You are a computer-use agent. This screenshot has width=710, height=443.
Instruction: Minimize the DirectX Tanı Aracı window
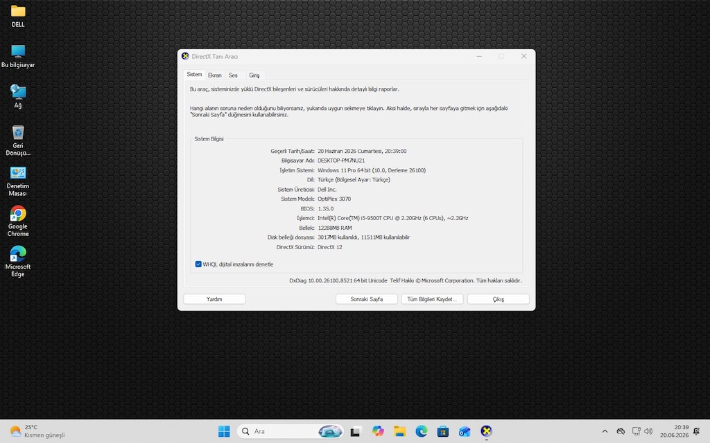[x=479, y=56]
